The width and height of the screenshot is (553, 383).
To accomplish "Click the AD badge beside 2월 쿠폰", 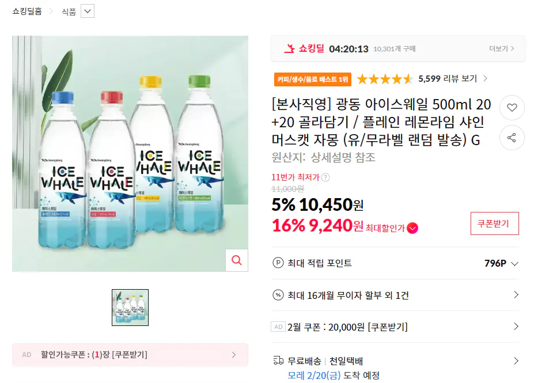I will pyautogui.click(x=278, y=326).
